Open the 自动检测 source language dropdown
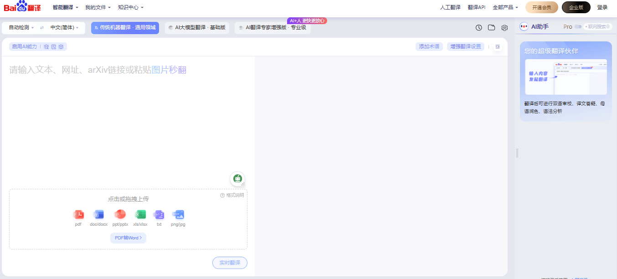 (x=18, y=28)
